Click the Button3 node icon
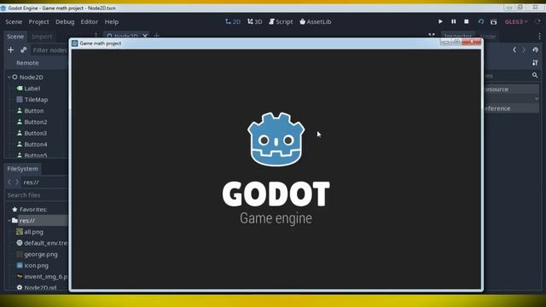This screenshot has width=546, height=307. [x=20, y=133]
